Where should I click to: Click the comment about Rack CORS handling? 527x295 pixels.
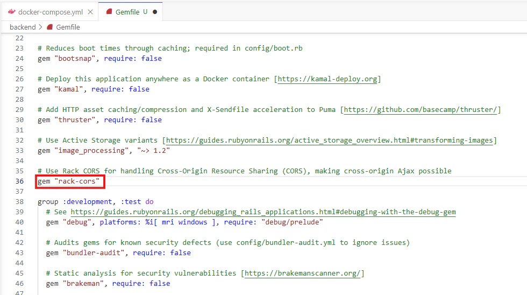pos(244,171)
